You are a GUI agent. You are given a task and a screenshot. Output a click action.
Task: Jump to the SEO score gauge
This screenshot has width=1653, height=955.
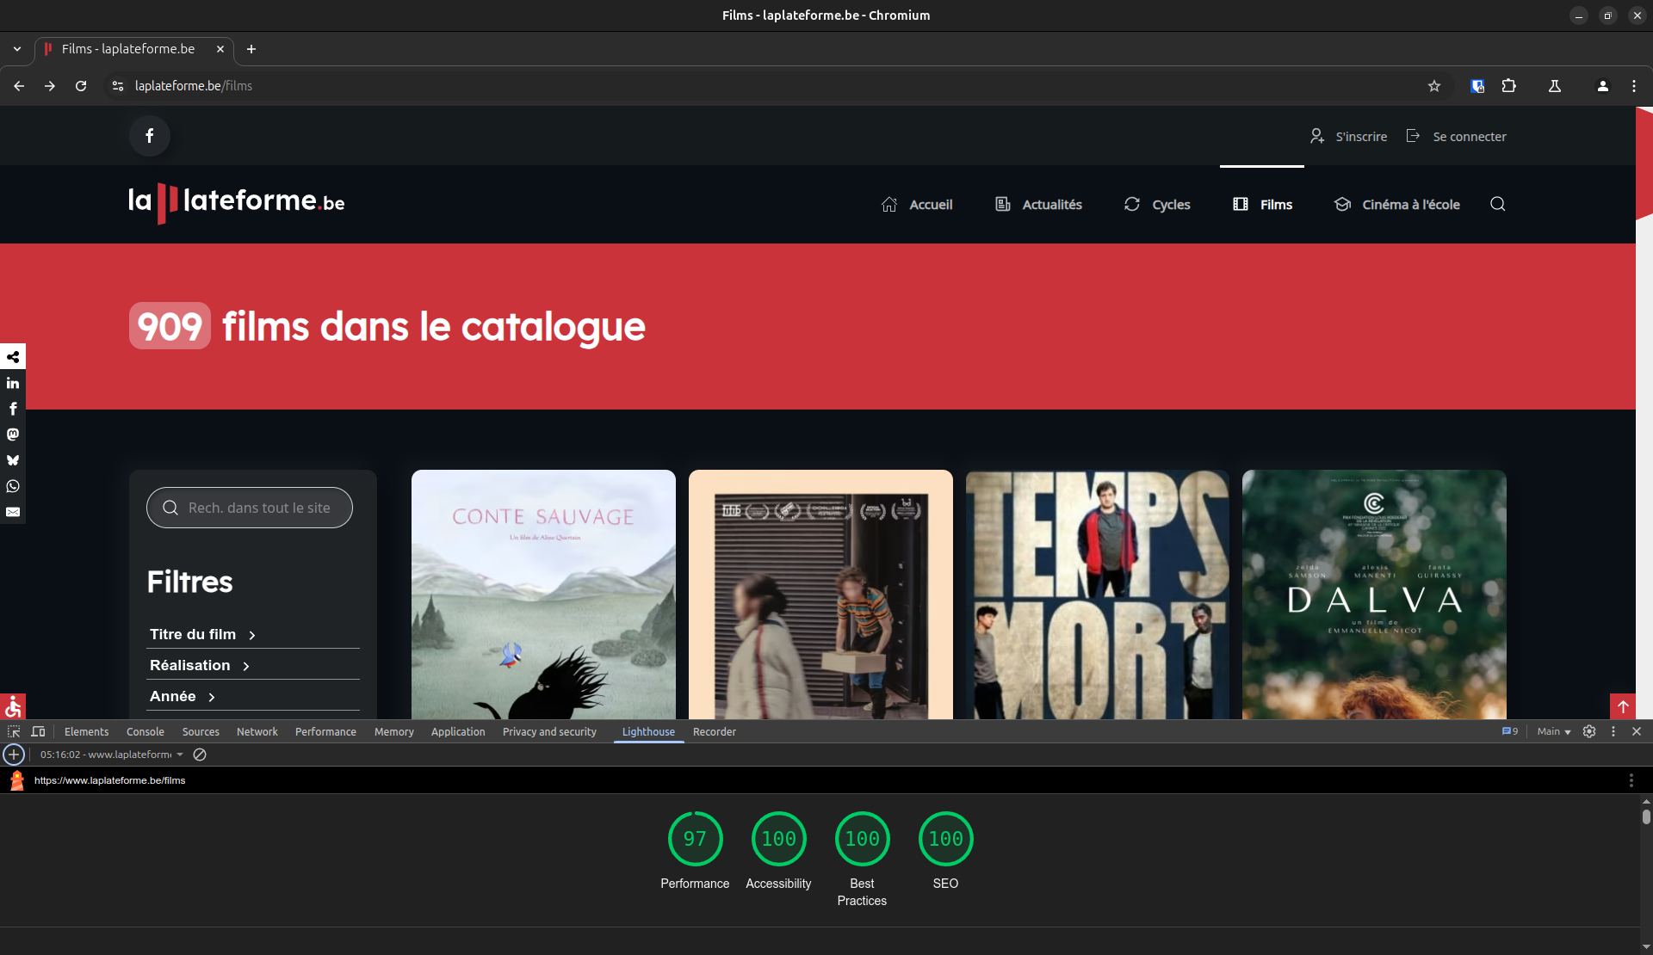[x=945, y=839]
